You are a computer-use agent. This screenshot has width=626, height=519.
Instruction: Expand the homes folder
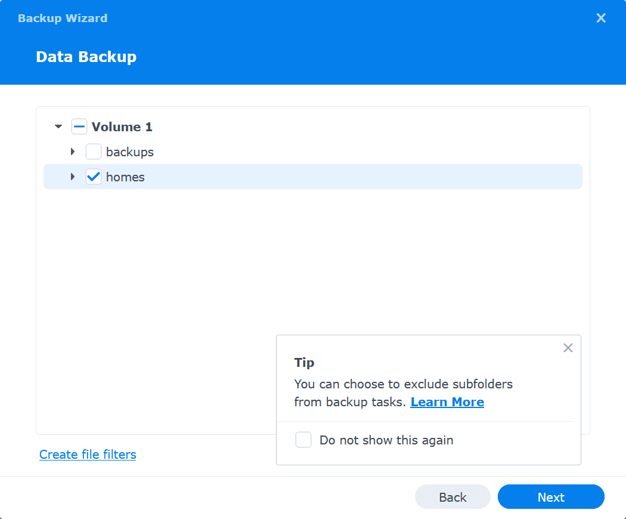coord(73,177)
